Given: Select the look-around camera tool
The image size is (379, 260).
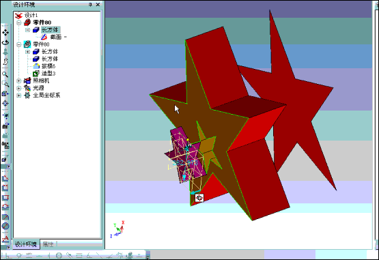Looking at the screenshot, I should tap(5, 61).
